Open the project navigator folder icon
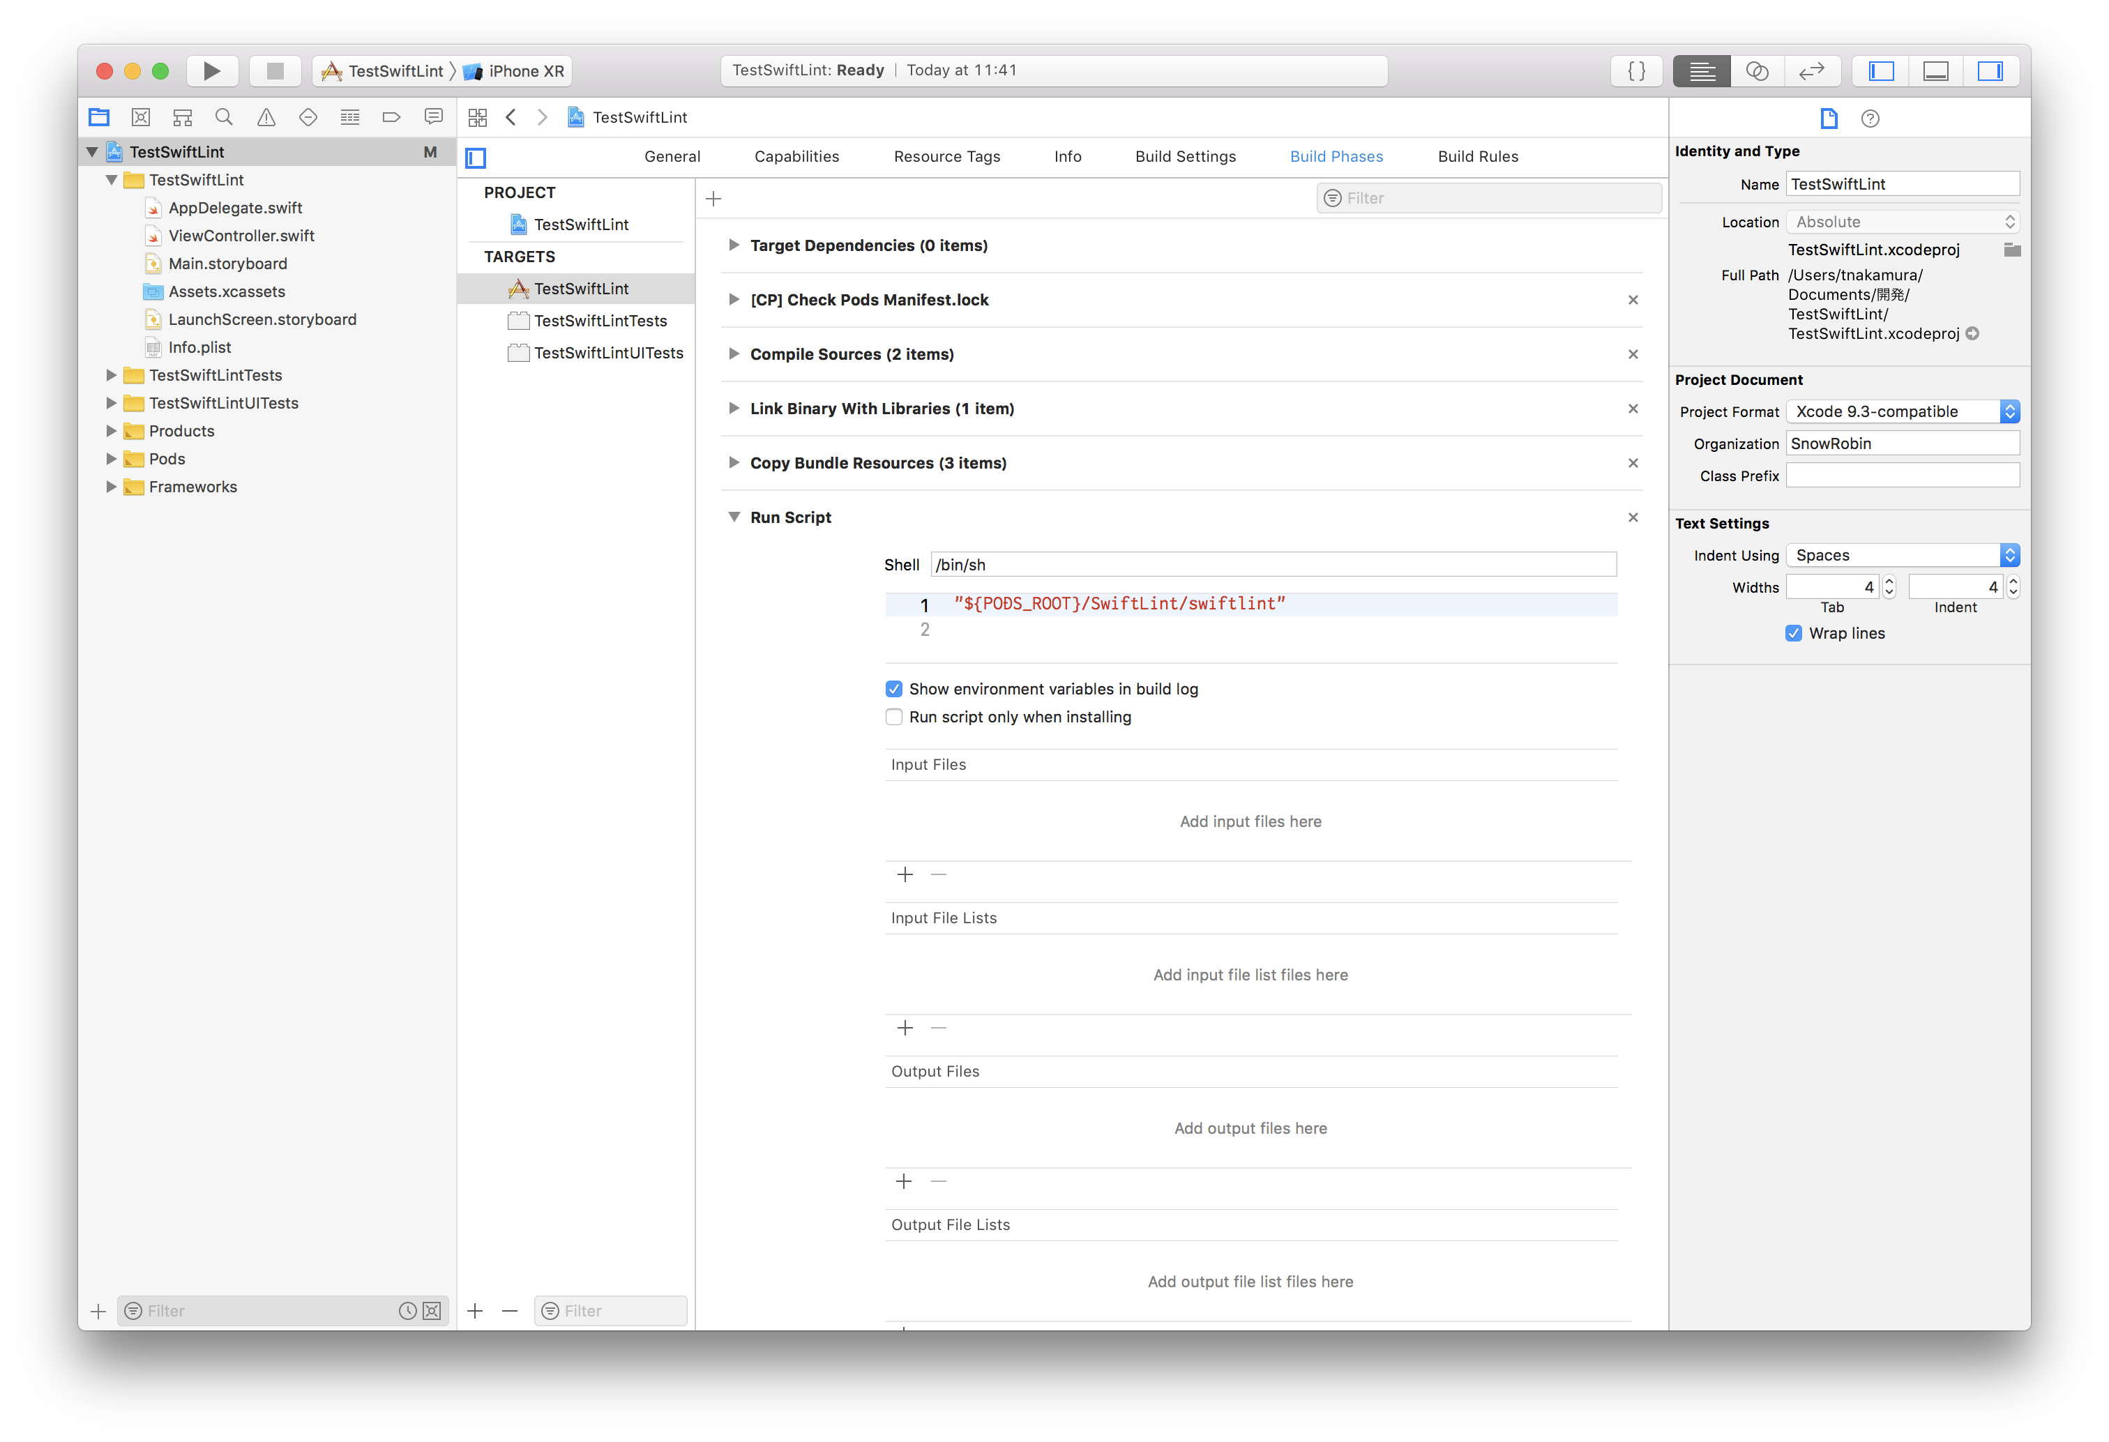 click(99, 117)
